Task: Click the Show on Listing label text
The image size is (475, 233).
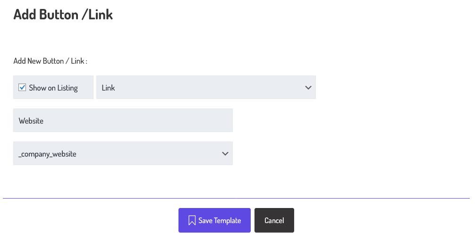Action: 53,88
